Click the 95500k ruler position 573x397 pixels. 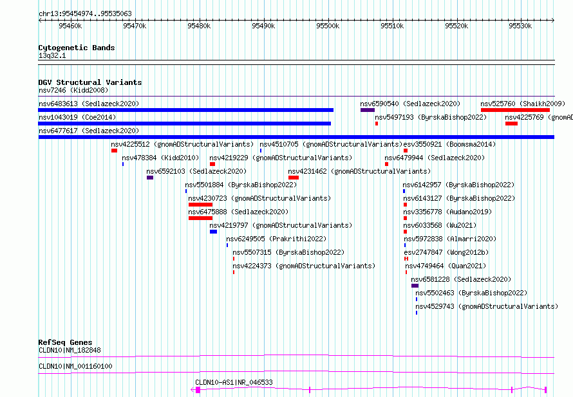(x=328, y=26)
